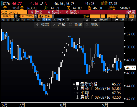Screen dimensions: 137x107
Task: Click the 最低于 08/02/16 low marker icon
Action: click(x=77, y=97)
